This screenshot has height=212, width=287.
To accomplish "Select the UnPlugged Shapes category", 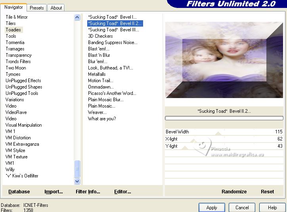I will pos(24,87).
